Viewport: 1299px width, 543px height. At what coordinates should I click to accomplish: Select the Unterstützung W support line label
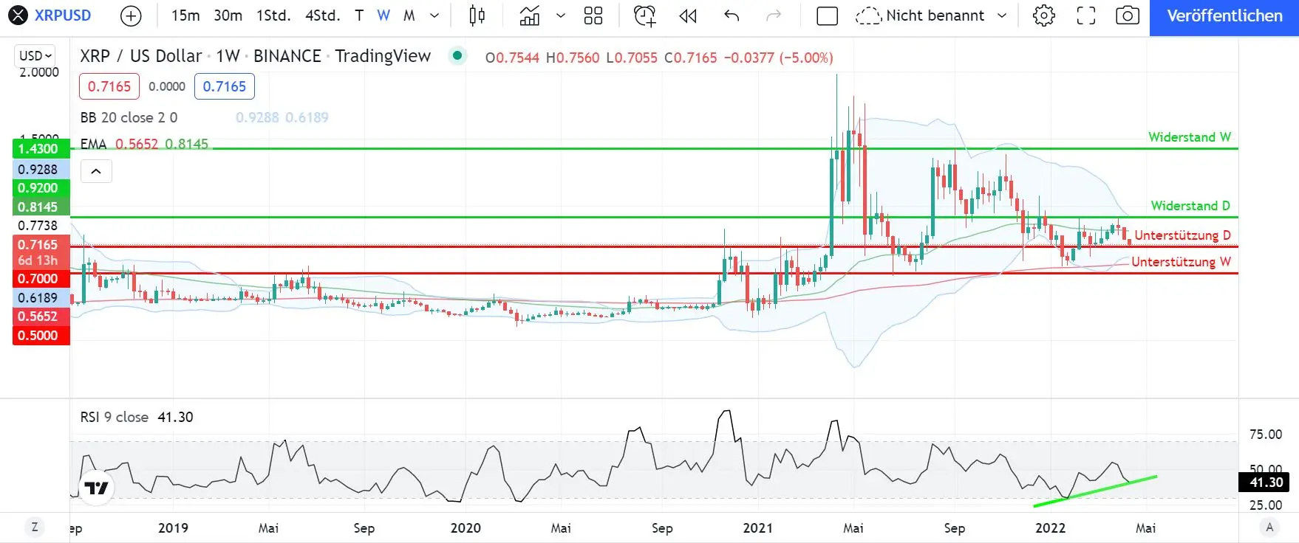(x=1181, y=262)
